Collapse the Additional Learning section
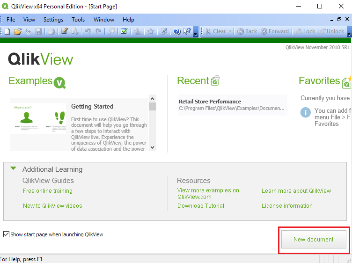This screenshot has height=263, width=352. coord(14,168)
